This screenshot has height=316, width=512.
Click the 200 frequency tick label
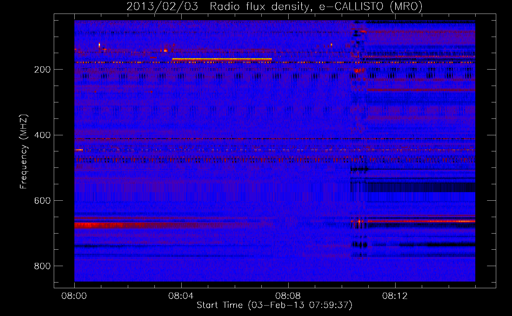coord(42,70)
